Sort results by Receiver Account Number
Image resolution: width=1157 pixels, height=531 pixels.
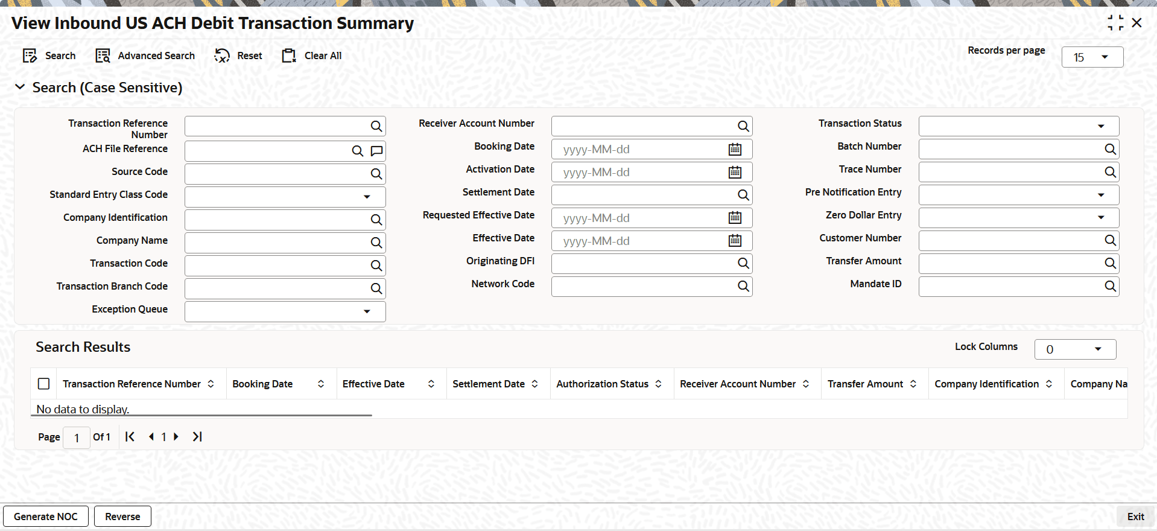click(x=806, y=384)
